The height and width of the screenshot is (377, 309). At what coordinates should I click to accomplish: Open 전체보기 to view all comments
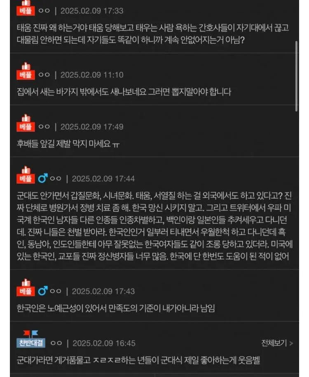[274, 343]
